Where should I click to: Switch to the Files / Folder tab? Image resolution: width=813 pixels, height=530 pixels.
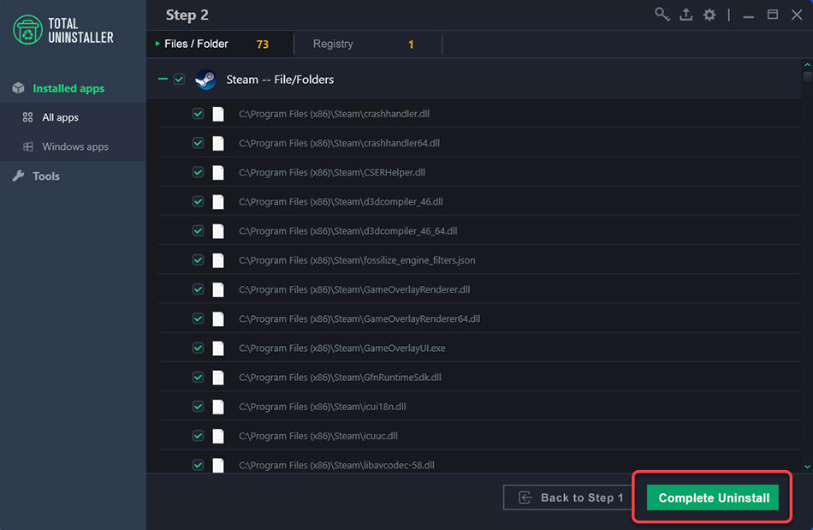click(x=220, y=44)
